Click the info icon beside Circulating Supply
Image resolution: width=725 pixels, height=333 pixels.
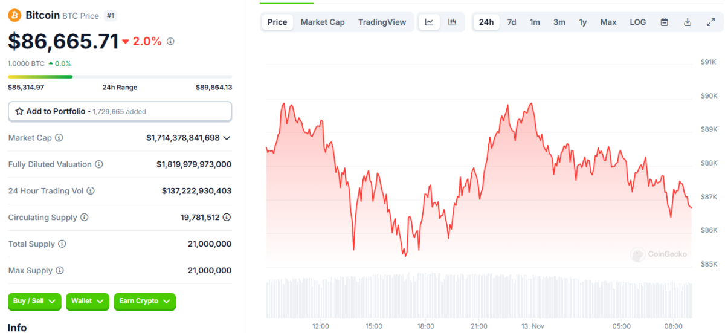(x=85, y=218)
